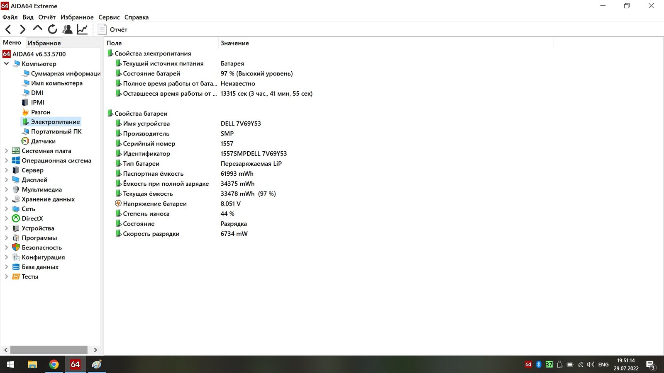Open the Paint app from the taskbar
This screenshot has width=664, height=373.
[x=97, y=364]
